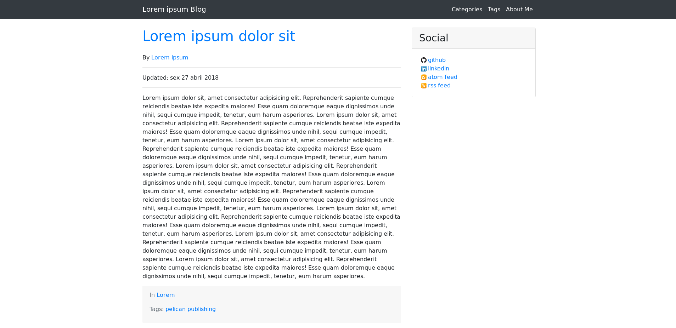Viewport: 676px width, 328px height.
Task: Open the github text link
Action: tap(436, 60)
